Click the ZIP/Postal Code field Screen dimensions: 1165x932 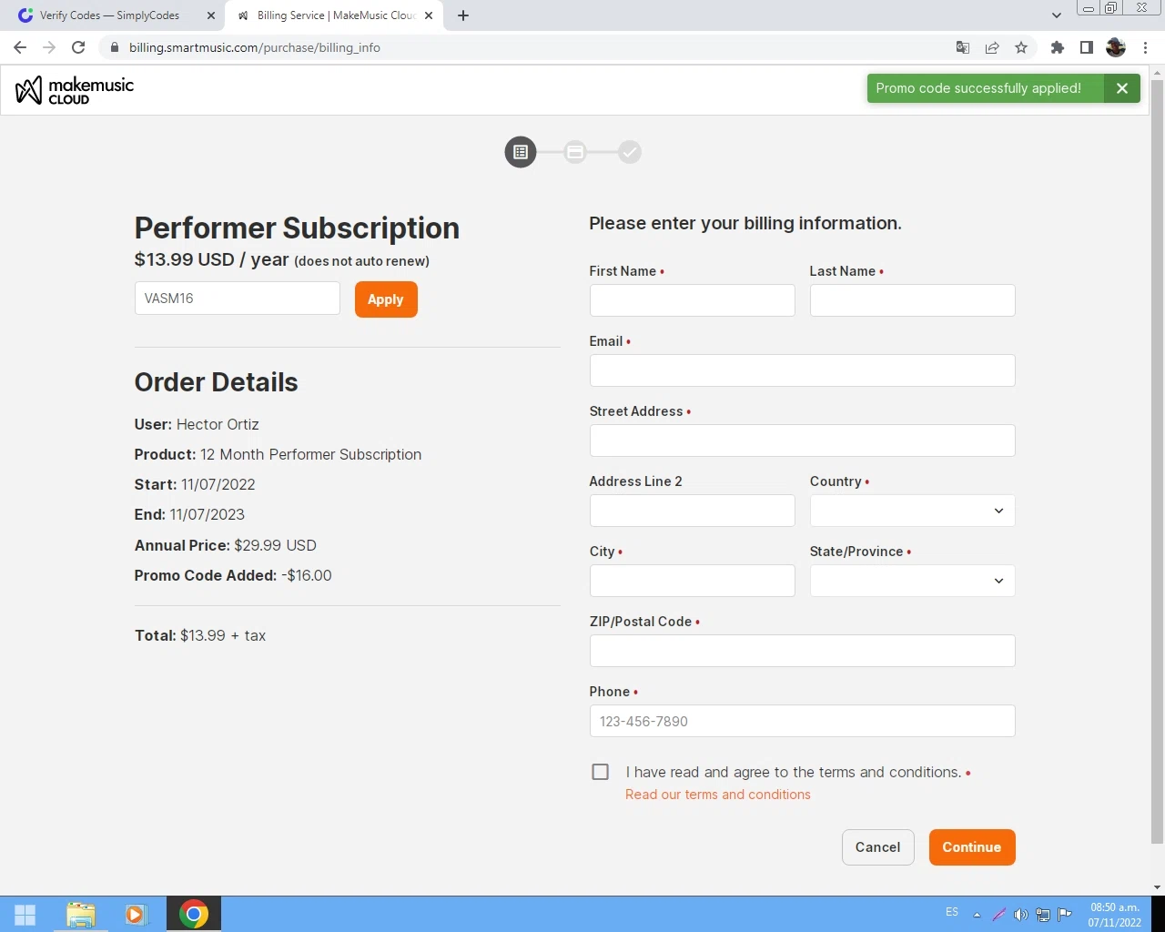click(x=803, y=651)
